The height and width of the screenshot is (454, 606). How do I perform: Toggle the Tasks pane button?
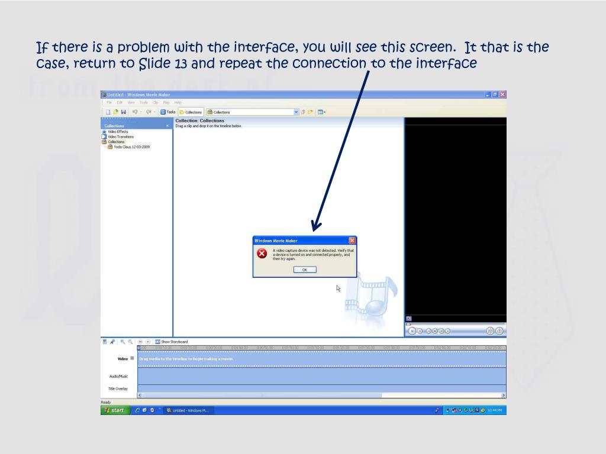[167, 112]
